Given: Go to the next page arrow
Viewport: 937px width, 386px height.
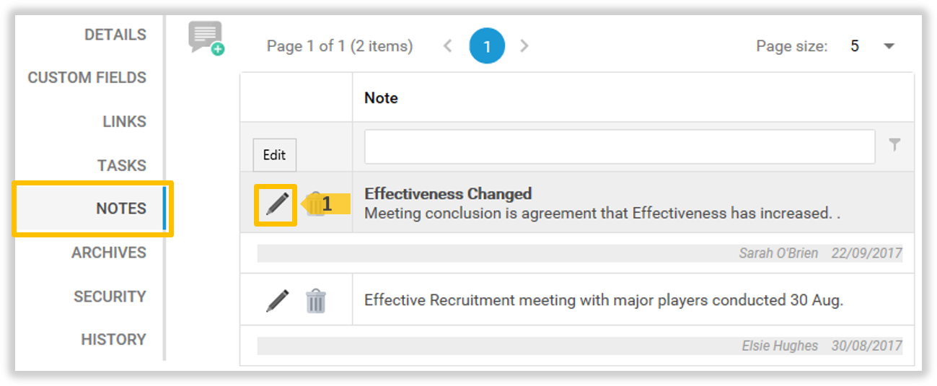Looking at the screenshot, I should pos(524,46).
